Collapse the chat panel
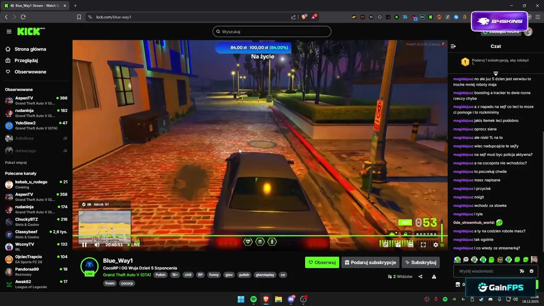Viewport: 544px width, 306px height. pyautogui.click(x=453, y=46)
